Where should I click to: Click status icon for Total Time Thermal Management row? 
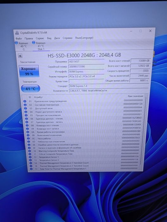click(x=31, y=169)
